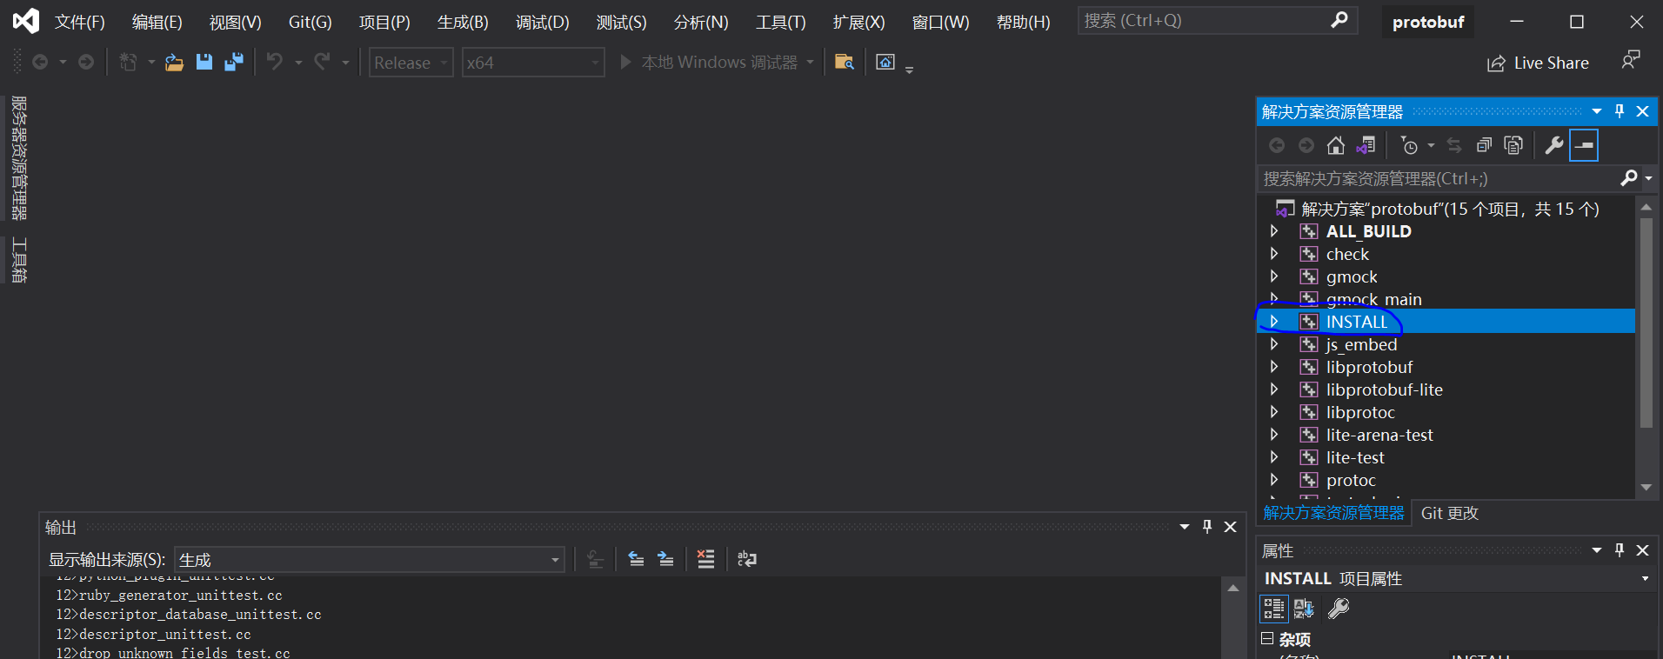Click Sync with Active Document arrows icon
Image resolution: width=1663 pixels, height=659 pixels.
tap(1454, 145)
